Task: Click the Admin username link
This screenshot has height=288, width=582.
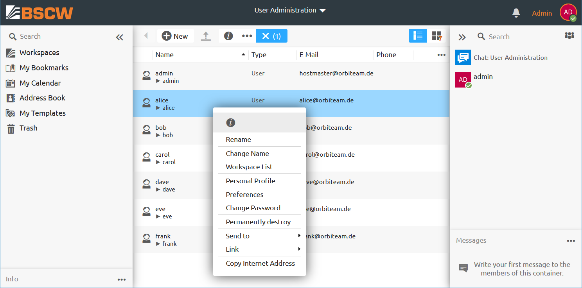Action: [x=542, y=13]
